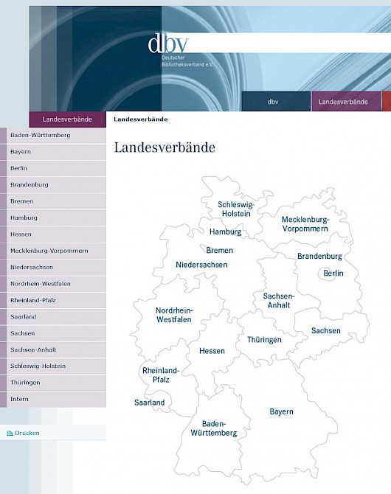The height and width of the screenshot is (494, 391).
Task: Choose Bayern from the sidebar list
Action: point(53,152)
